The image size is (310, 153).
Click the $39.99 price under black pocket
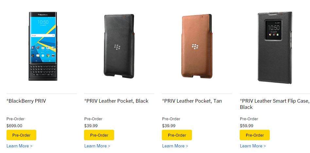pyautogui.click(x=91, y=126)
